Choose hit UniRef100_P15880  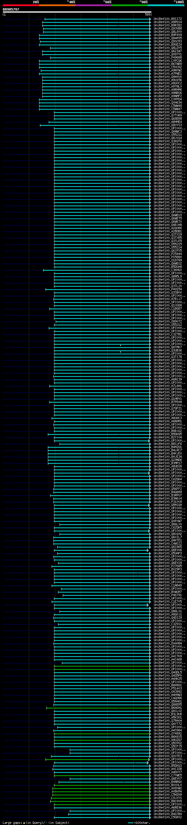click(x=168, y=257)
